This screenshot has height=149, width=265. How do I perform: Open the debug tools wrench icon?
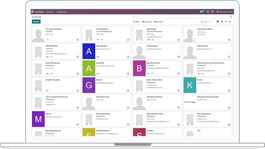tap(212, 12)
